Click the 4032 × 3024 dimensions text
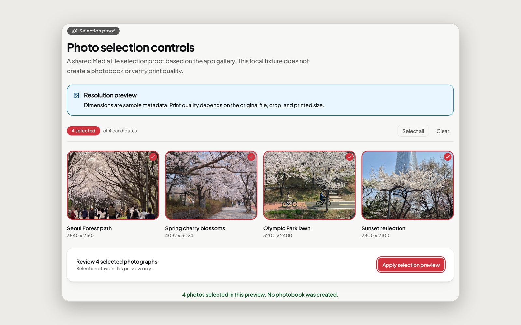This screenshot has height=325, width=521. [179, 236]
